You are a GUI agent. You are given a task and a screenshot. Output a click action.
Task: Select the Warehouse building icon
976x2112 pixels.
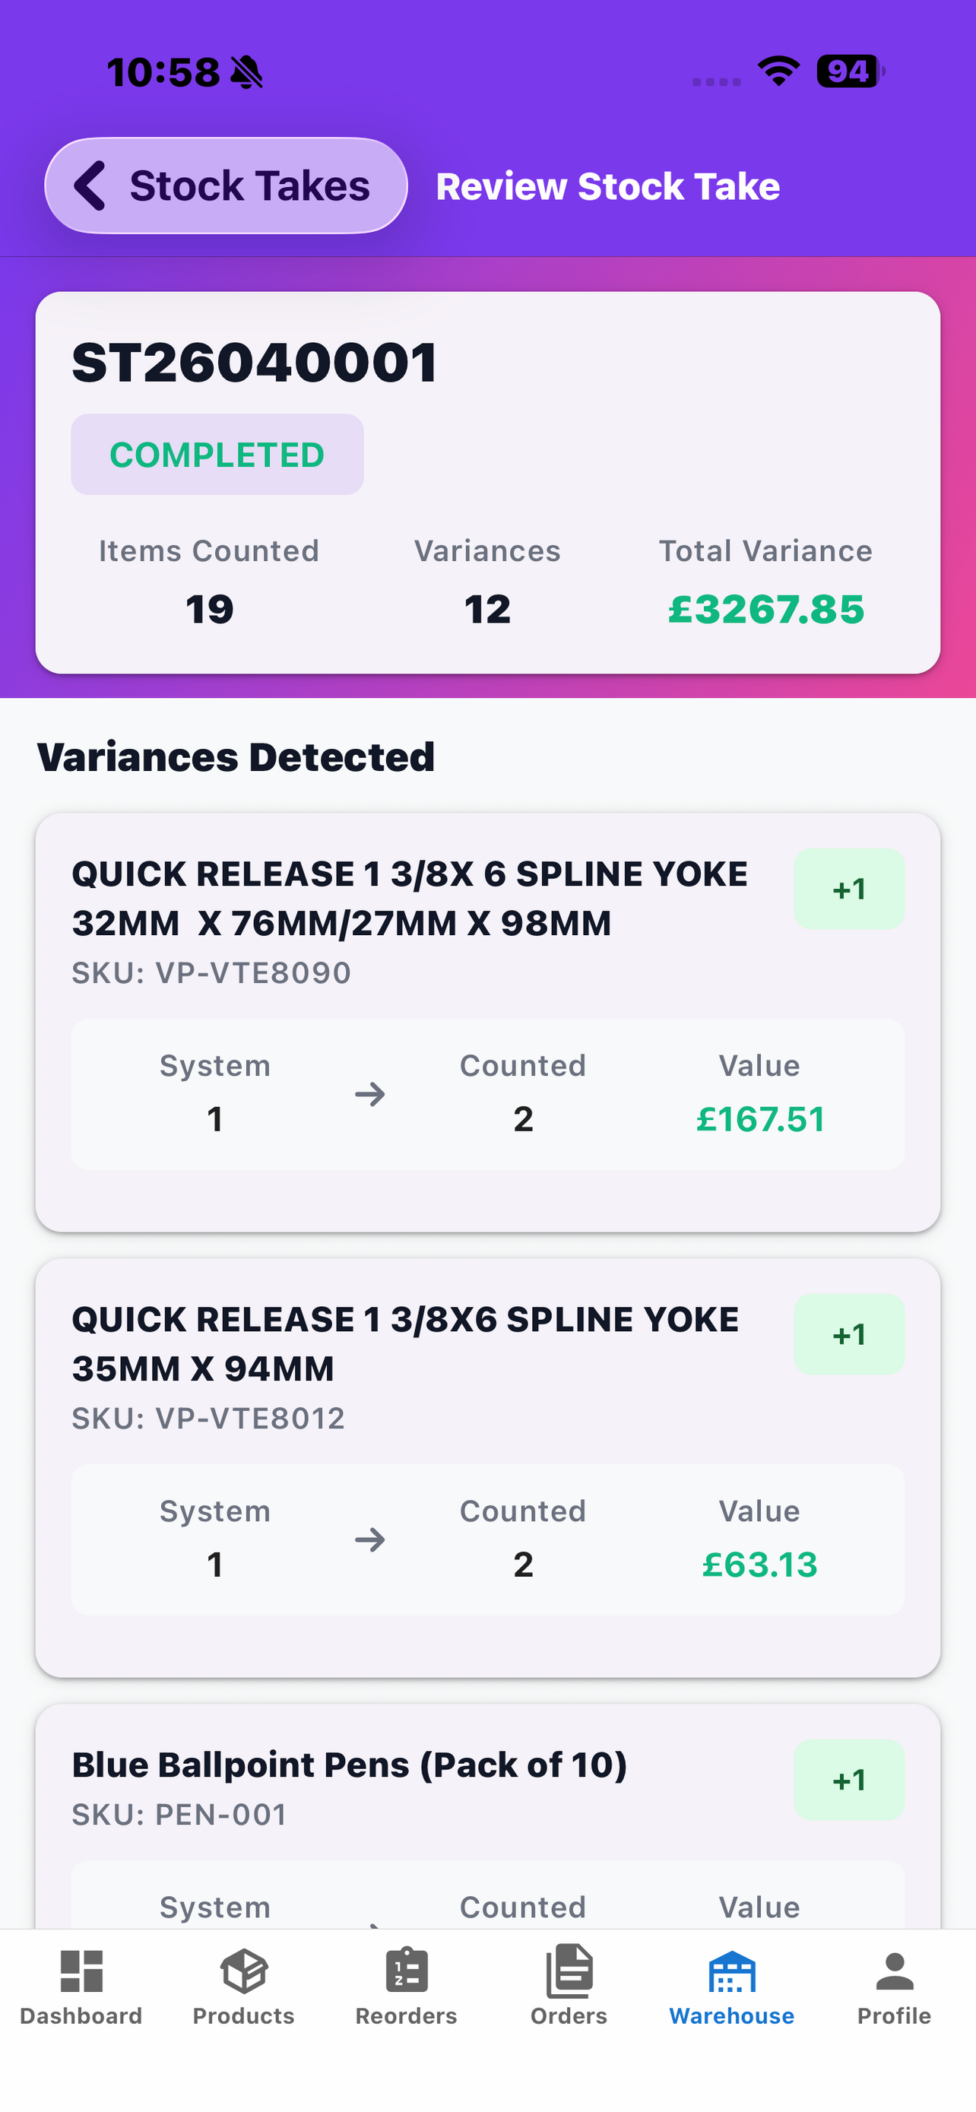pos(732,1971)
